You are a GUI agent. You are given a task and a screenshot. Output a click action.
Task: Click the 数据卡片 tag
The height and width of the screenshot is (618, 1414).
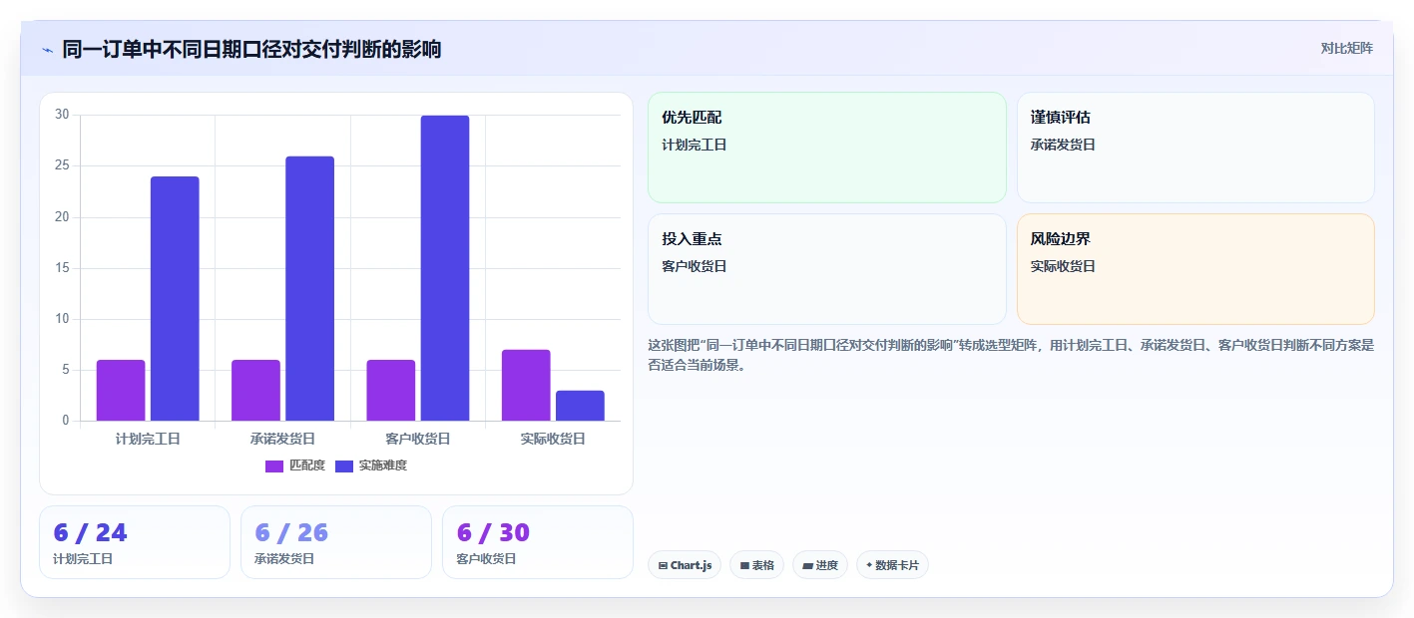click(892, 565)
